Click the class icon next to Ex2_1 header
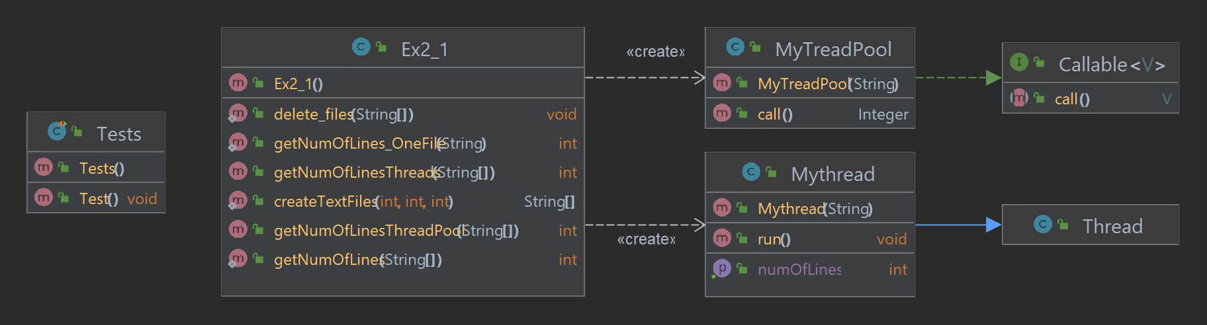This screenshot has height=325, width=1207. [361, 47]
